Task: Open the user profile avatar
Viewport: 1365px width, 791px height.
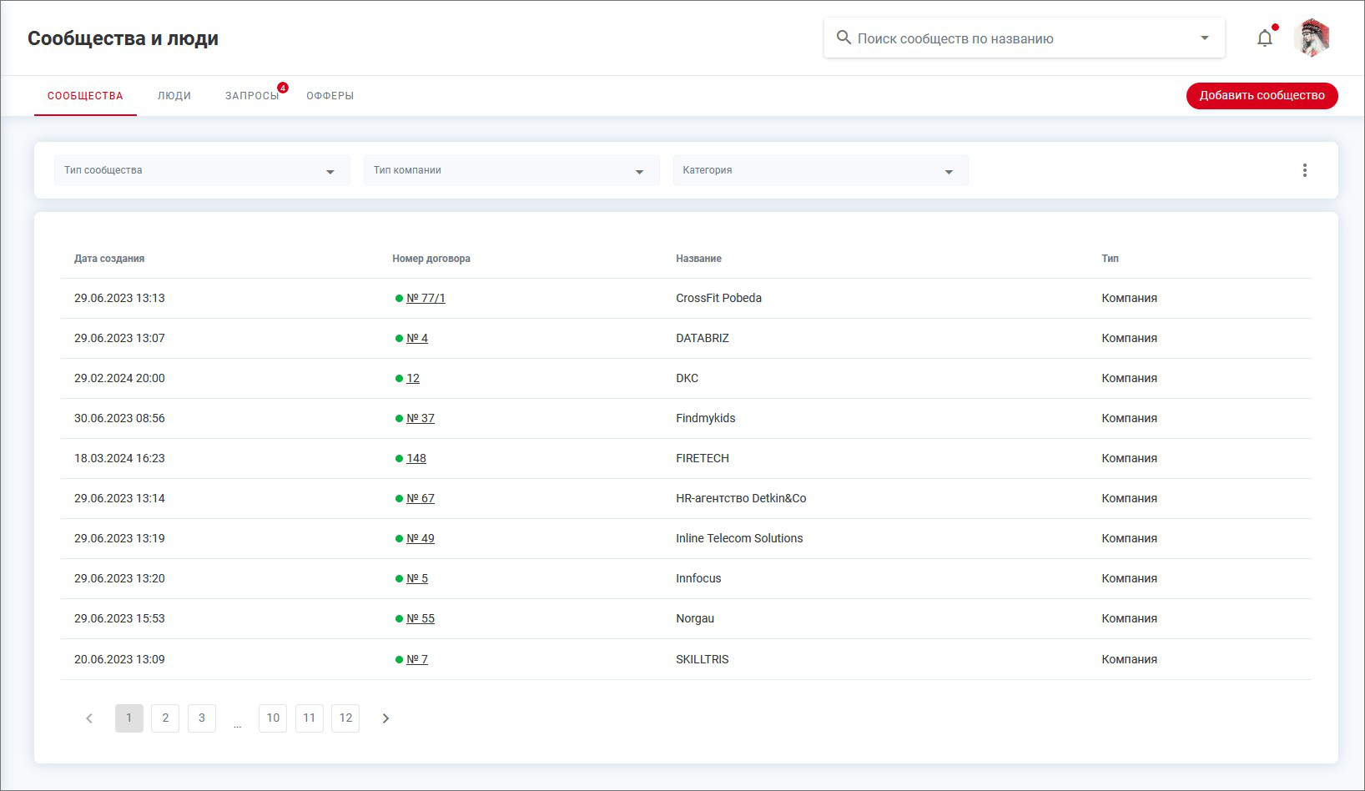Action: (x=1312, y=38)
